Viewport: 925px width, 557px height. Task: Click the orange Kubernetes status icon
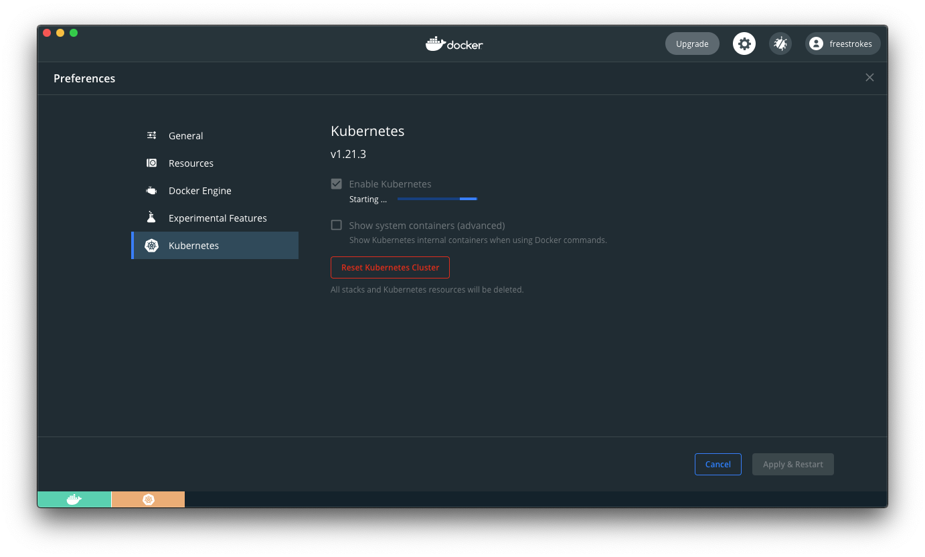tap(148, 499)
